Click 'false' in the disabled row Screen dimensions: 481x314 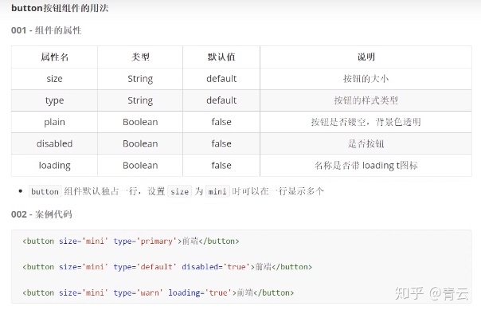pyautogui.click(x=221, y=143)
